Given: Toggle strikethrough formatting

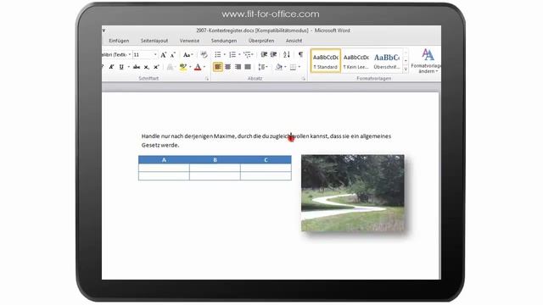Looking at the screenshot, I should tap(136, 67).
